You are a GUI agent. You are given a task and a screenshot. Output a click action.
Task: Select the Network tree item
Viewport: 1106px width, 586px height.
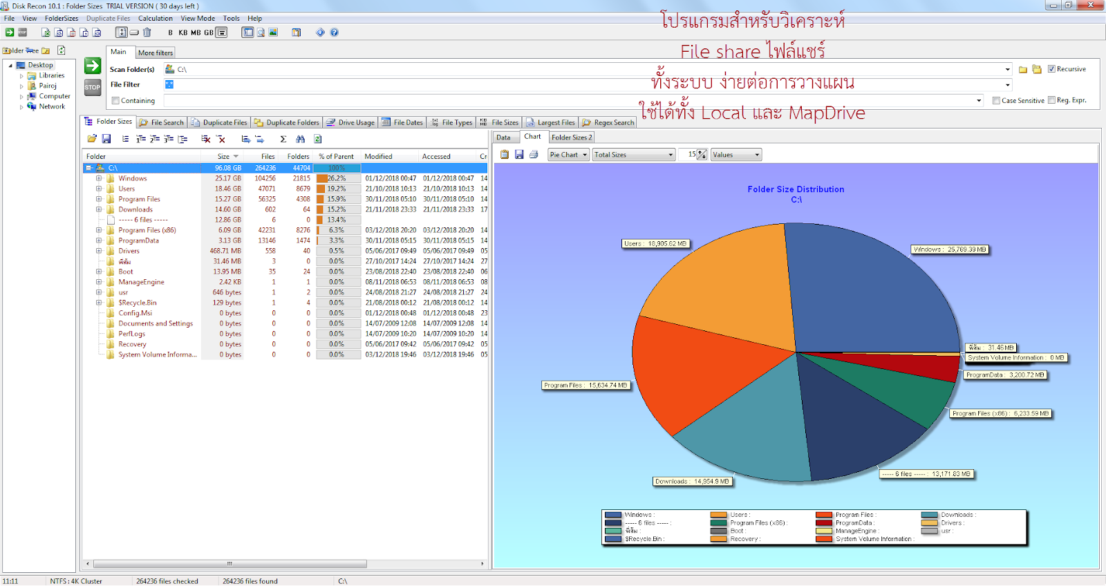pos(52,107)
